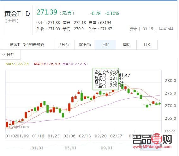Click the 02/20 date axis label
This screenshot has height=156, width=179.
101,136
